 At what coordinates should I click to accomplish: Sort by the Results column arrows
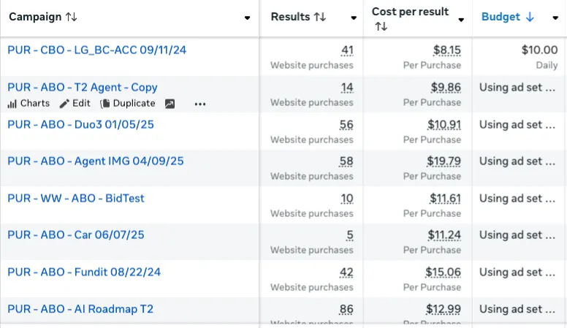coord(319,17)
